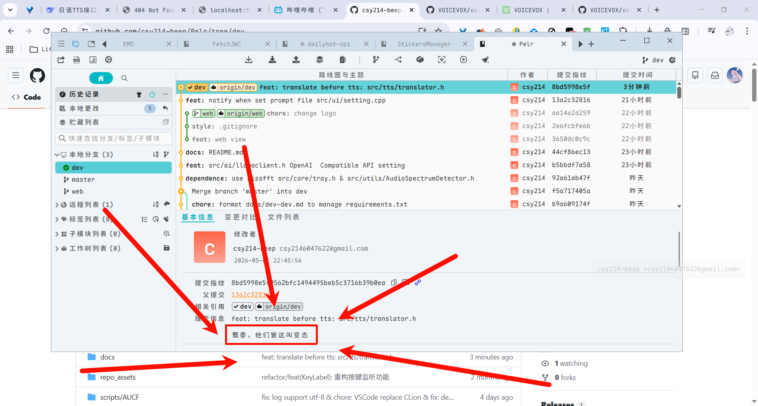The width and height of the screenshot is (758, 406).
Task: Open workspaces switcher icon in SourceGit
Action: pyautogui.click(x=76, y=44)
